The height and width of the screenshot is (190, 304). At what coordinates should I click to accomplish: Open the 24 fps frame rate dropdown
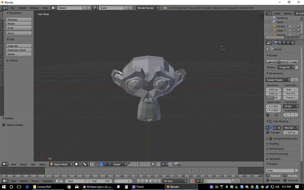coord(291,106)
